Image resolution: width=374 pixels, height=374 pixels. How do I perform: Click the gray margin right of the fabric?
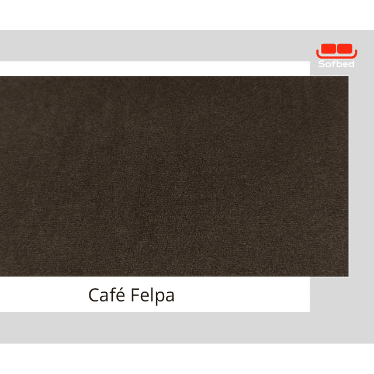(x=361, y=176)
